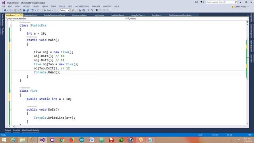Open the BUILD menu
Viewport: 254px width, 143px height.
point(36,6)
